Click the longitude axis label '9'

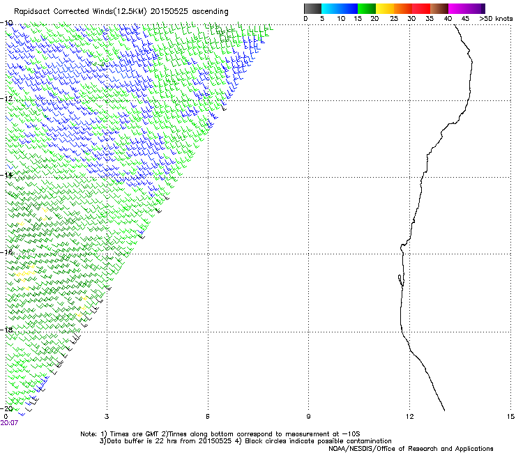coord(308,417)
